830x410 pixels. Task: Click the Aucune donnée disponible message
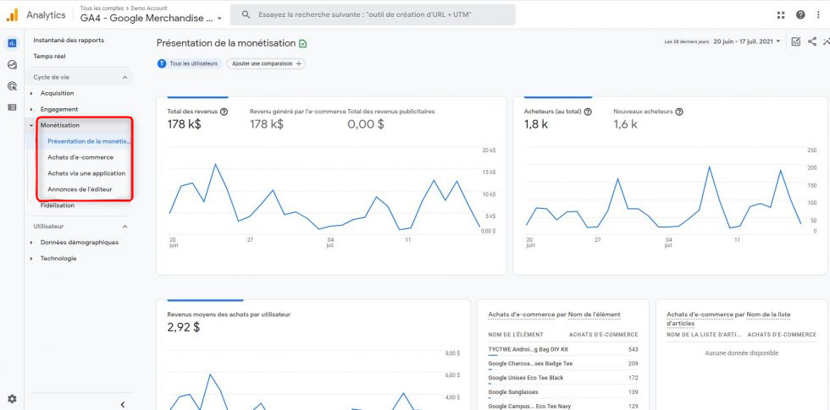click(x=742, y=353)
